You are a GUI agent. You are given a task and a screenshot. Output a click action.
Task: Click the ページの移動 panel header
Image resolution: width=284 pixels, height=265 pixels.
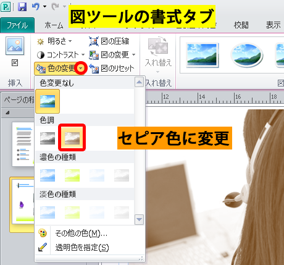point(18,100)
